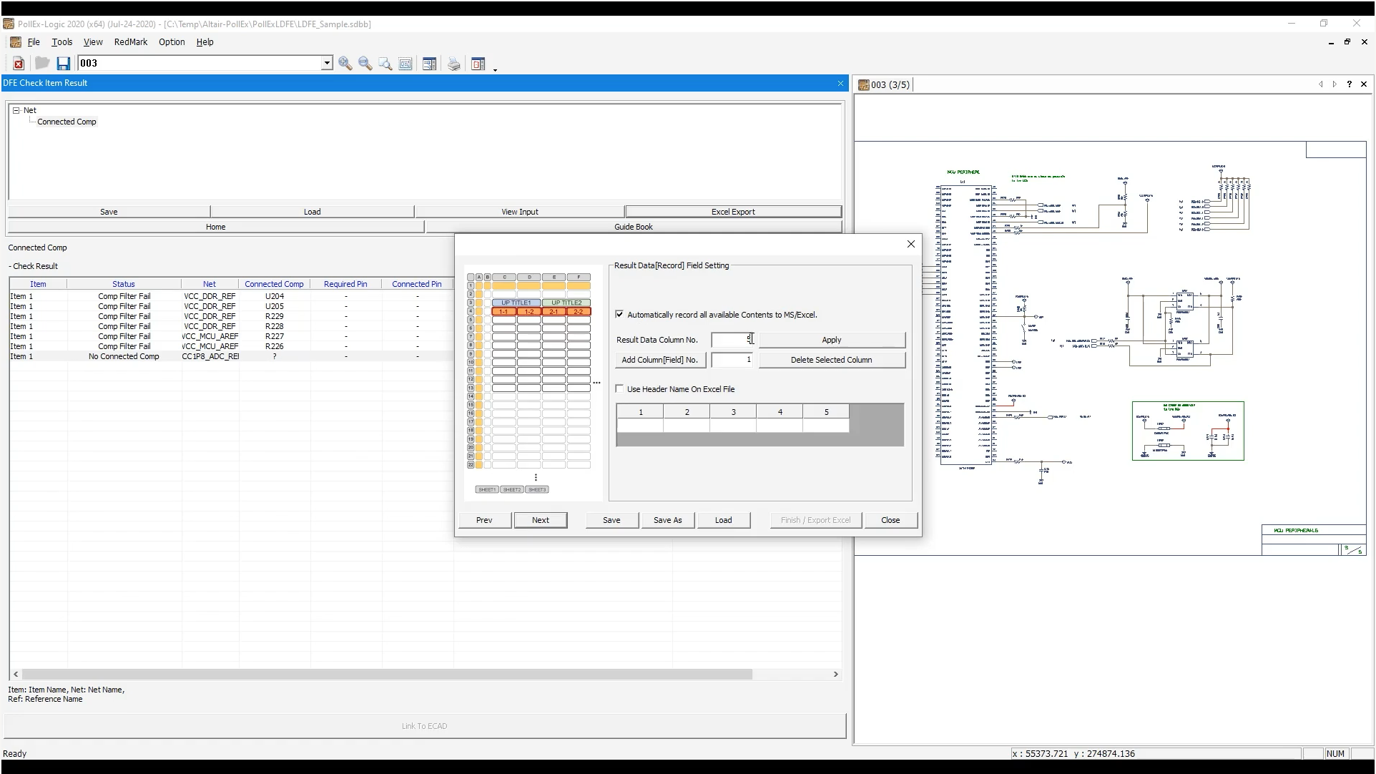Click the zoom in magnifier icon
This screenshot has width=1376, height=774.
click(x=345, y=64)
